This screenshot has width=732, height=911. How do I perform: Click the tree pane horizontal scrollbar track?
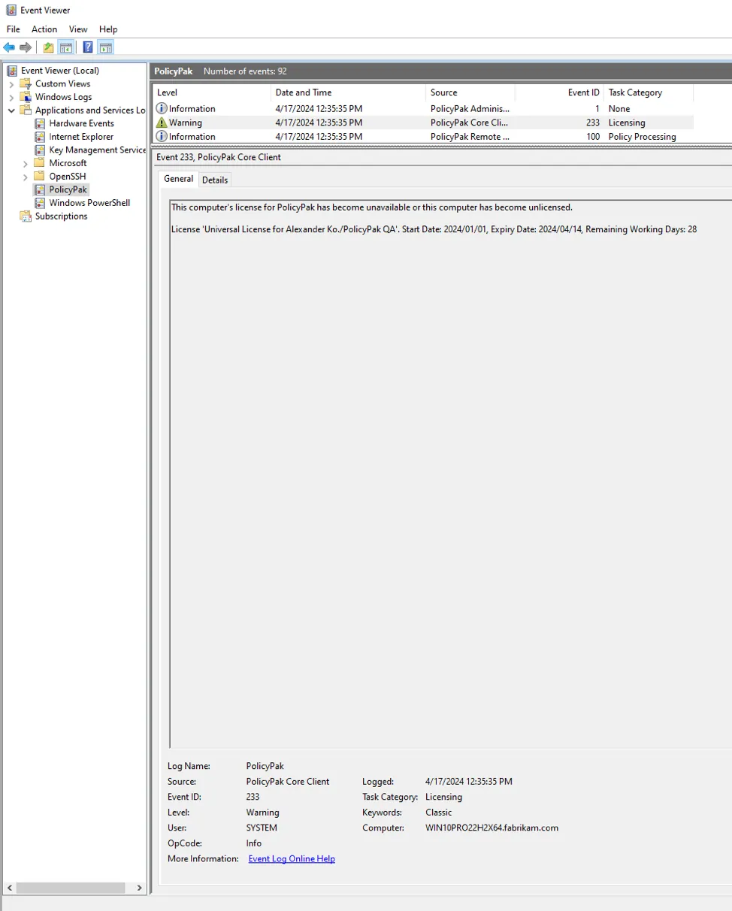tap(74, 888)
